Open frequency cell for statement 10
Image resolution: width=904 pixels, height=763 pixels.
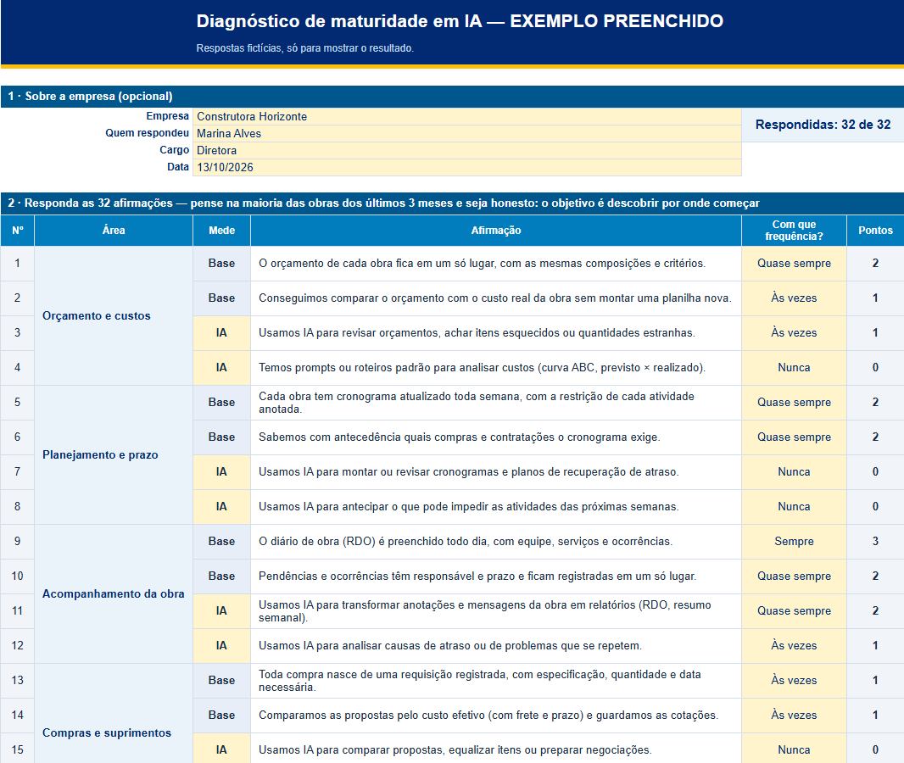(x=794, y=576)
